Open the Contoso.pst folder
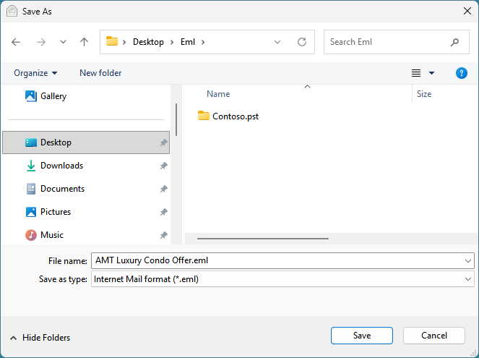Viewport: 479px width, 358px height. 235,116
